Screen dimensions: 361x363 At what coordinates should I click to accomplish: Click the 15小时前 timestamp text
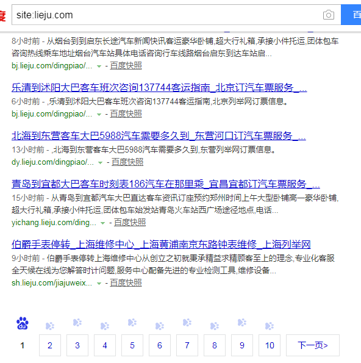click(x=28, y=198)
